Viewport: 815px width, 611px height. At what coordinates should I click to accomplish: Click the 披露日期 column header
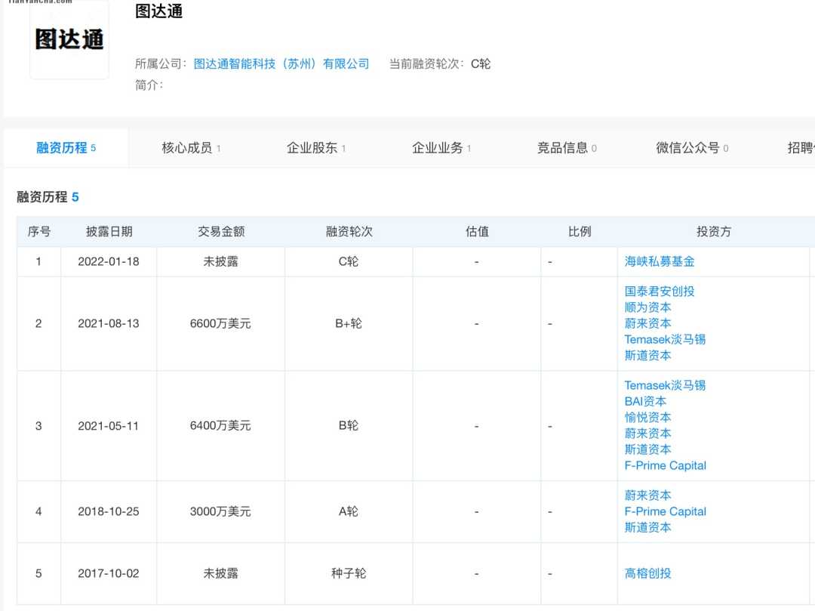[109, 231]
